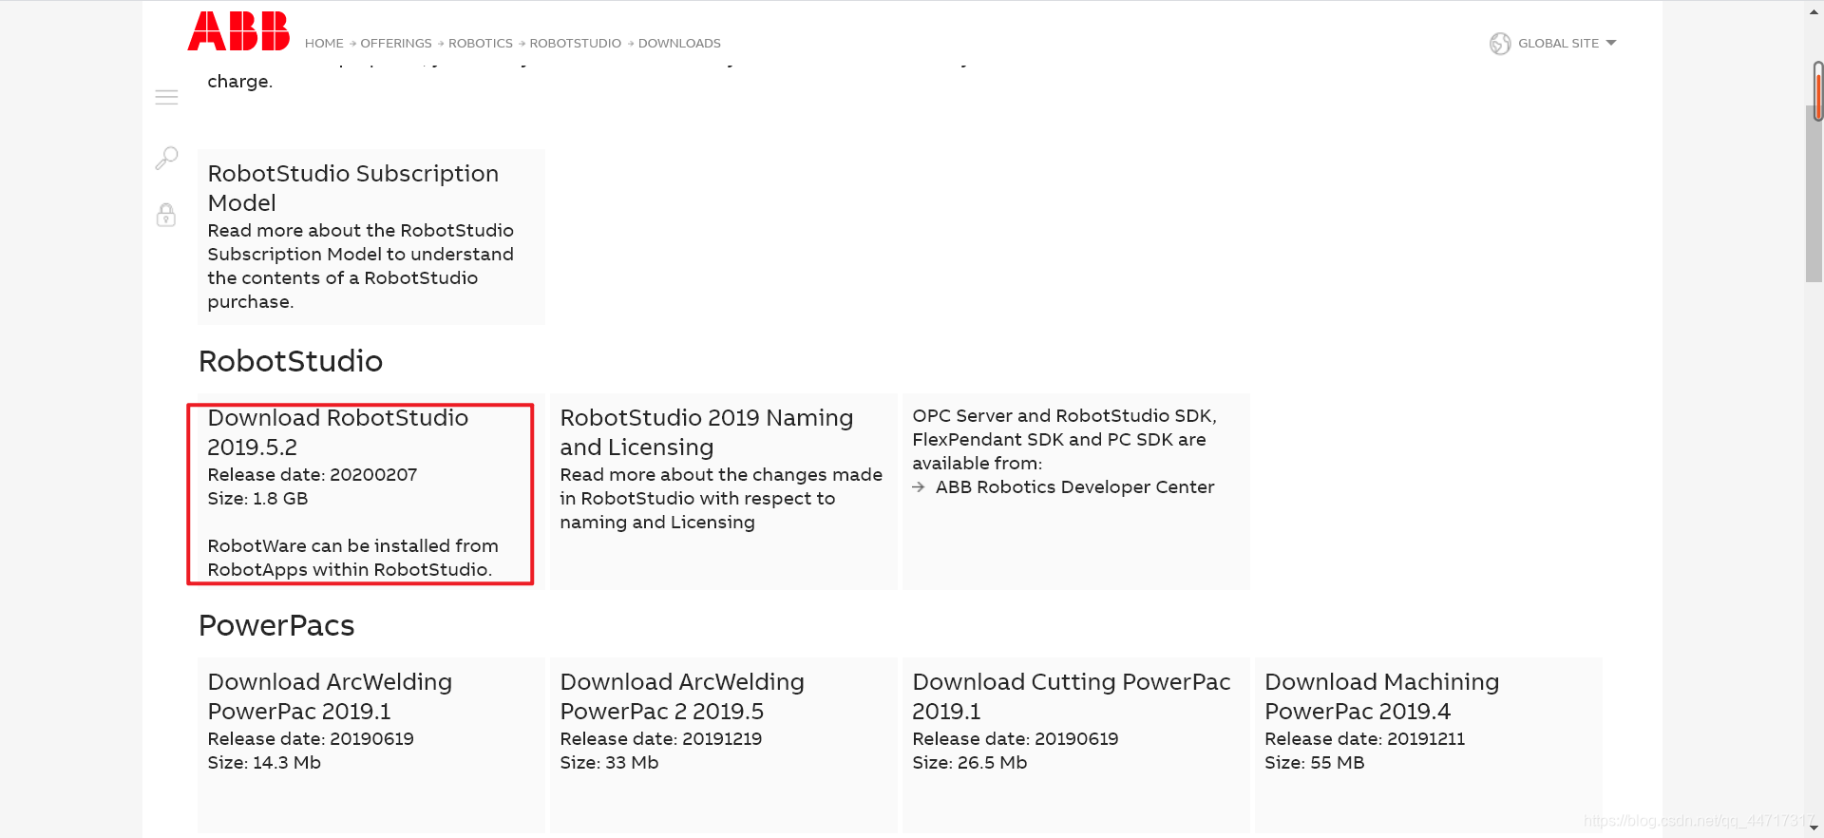Open ABB Robotics Developer Center link

[1074, 487]
